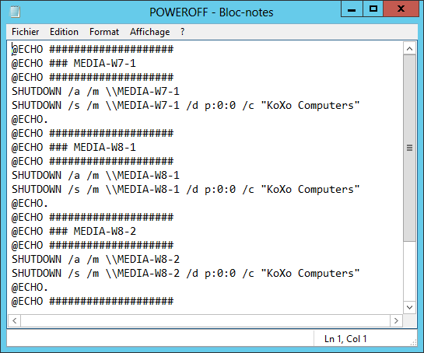Click the vertical scrollbar down arrow
This screenshot has height=353, width=424.
(x=409, y=307)
